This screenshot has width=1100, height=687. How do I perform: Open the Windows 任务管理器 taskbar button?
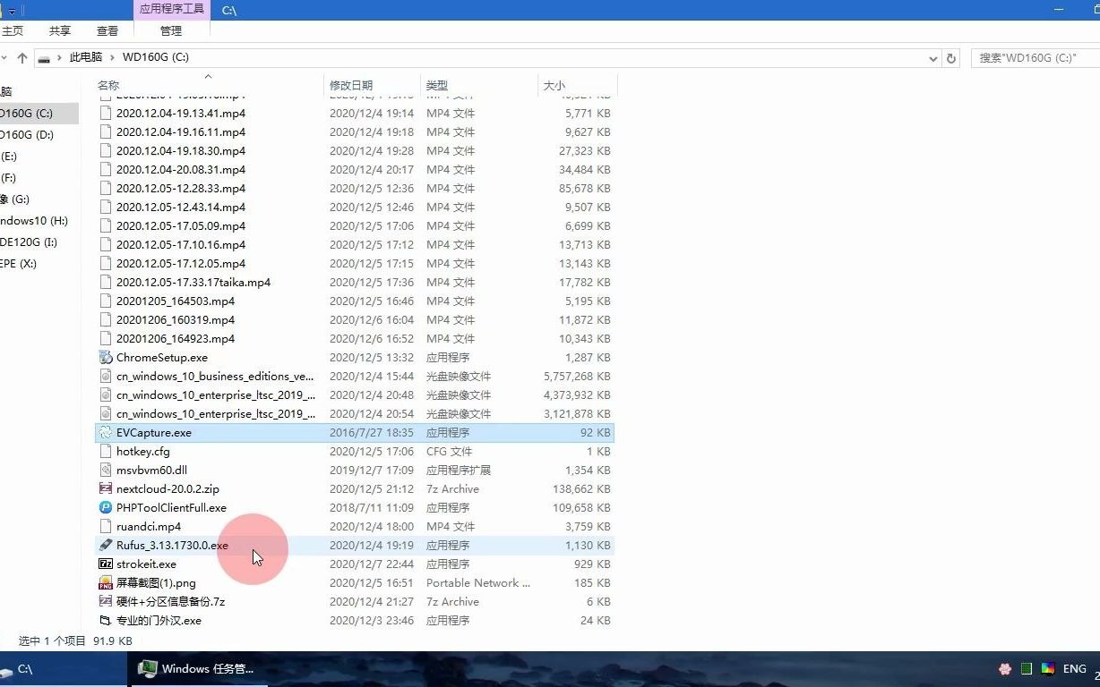tap(197, 668)
